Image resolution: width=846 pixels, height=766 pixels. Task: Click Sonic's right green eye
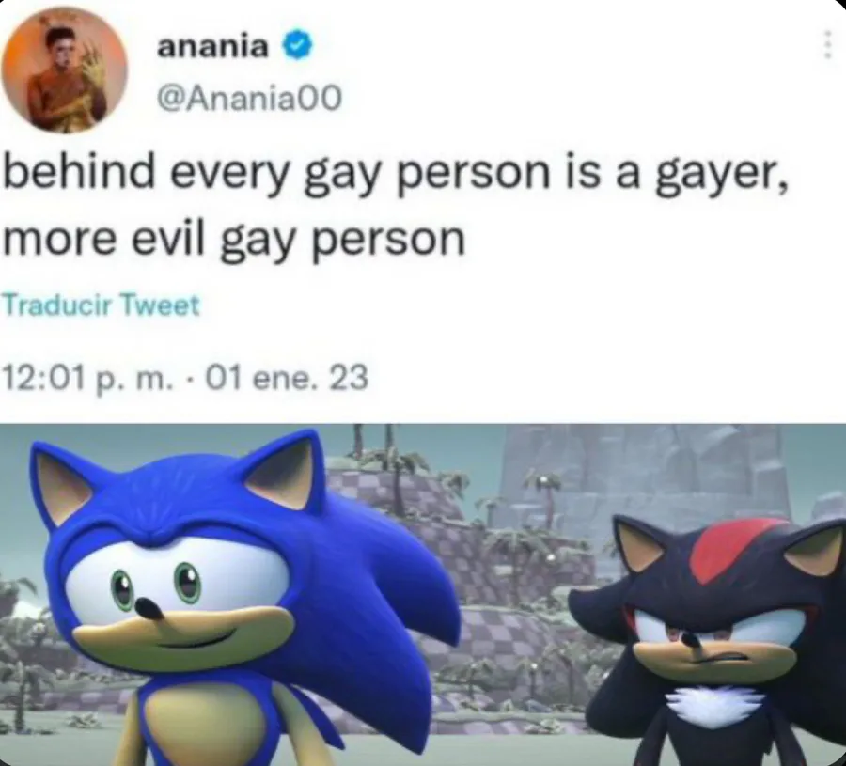187,582
